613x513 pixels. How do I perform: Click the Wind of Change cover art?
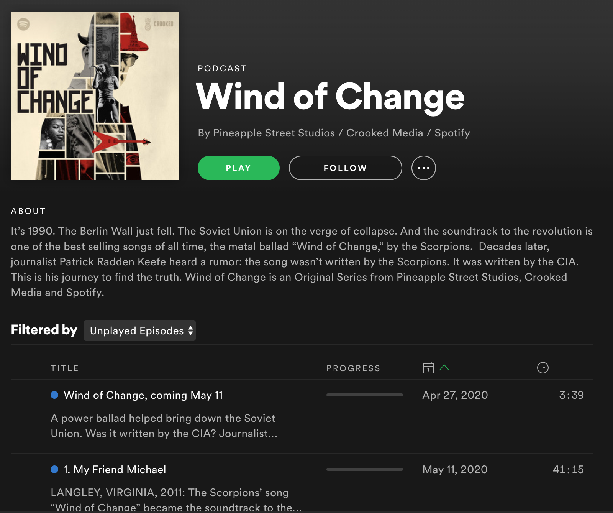tap(95, 96)
